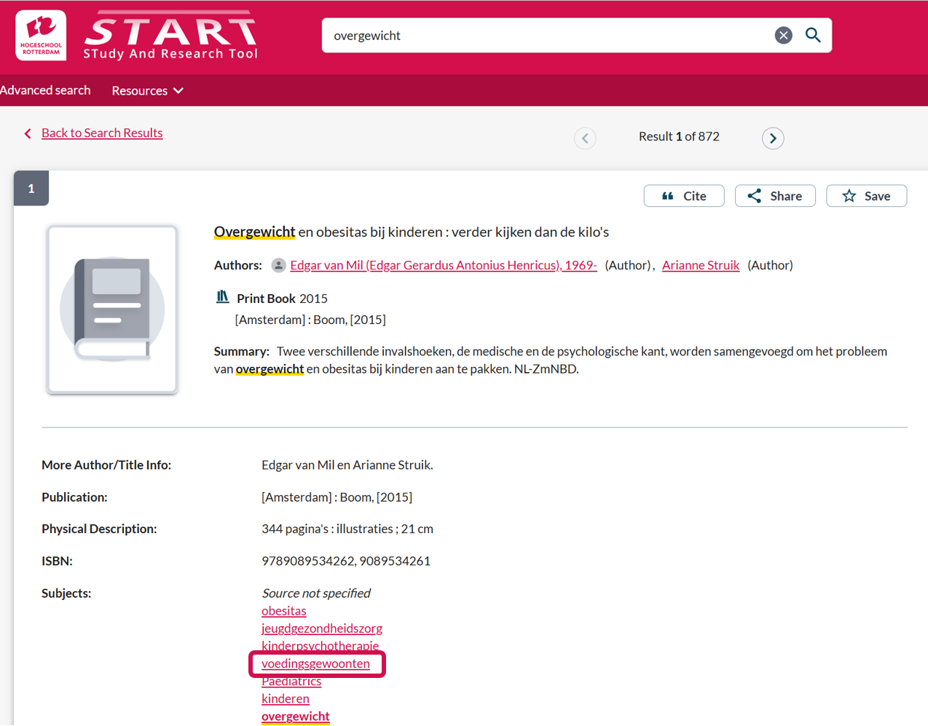This screenshot has height=726, width=928.
Task: Click into the overgewicht search field
Action: tap(546, 36)
